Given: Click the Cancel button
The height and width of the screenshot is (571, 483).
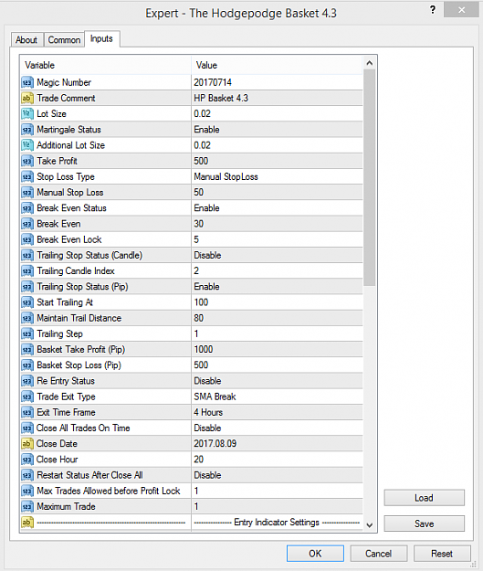Looking at the screenshot, I should click(378, 554).
